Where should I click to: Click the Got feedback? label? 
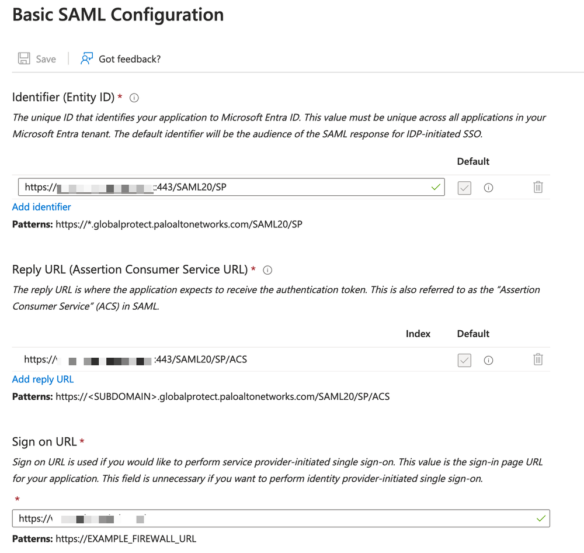pos(131,58)
